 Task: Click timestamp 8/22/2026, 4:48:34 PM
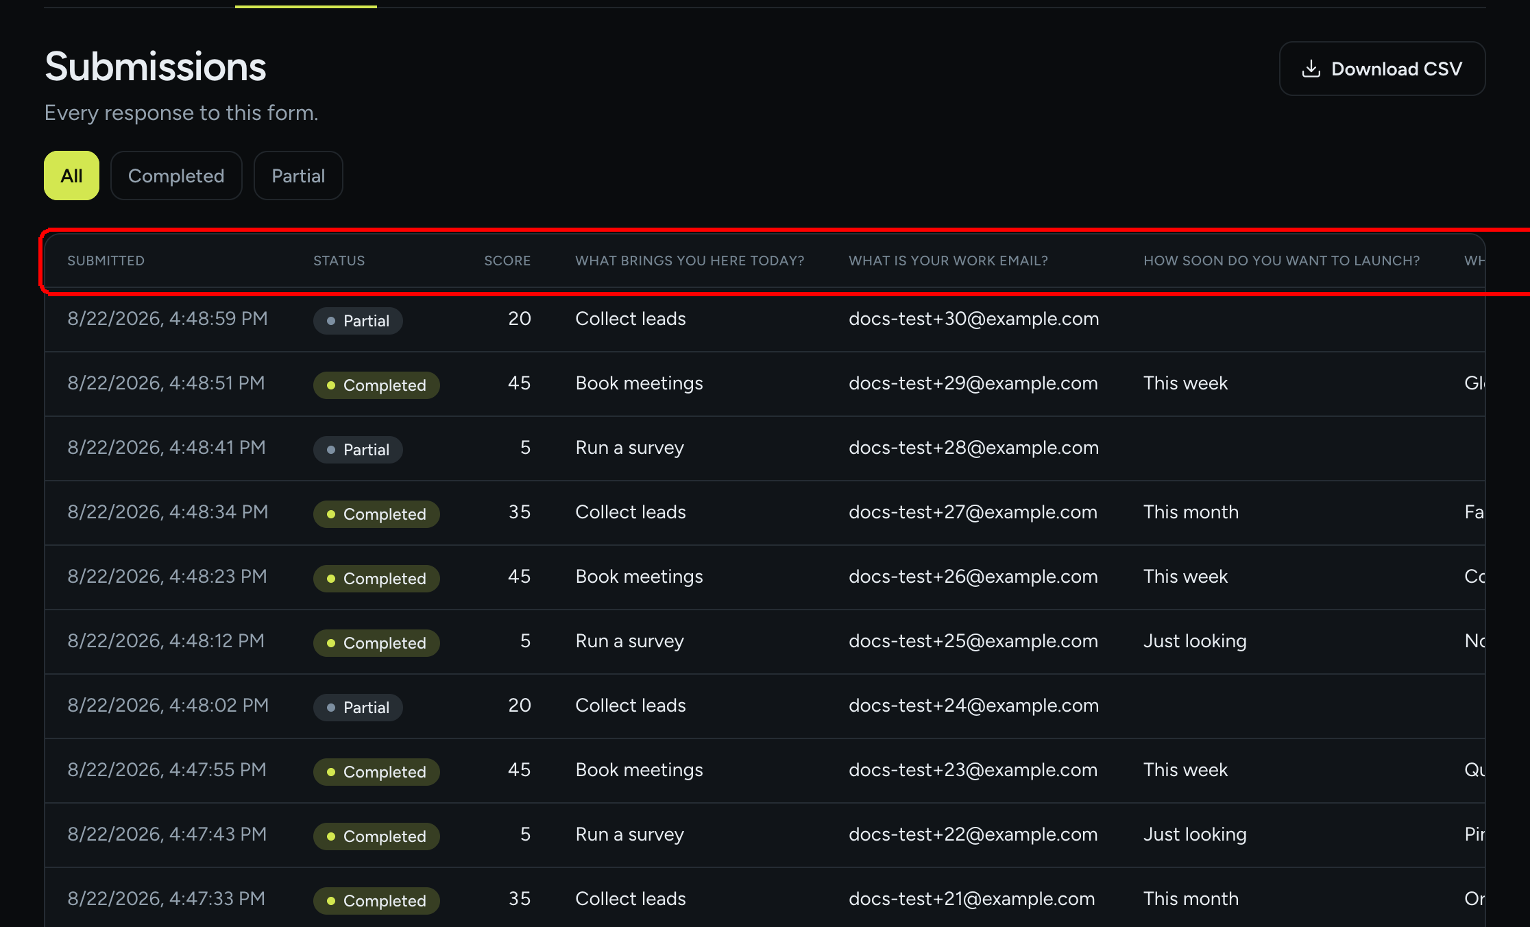coord(168,512)
